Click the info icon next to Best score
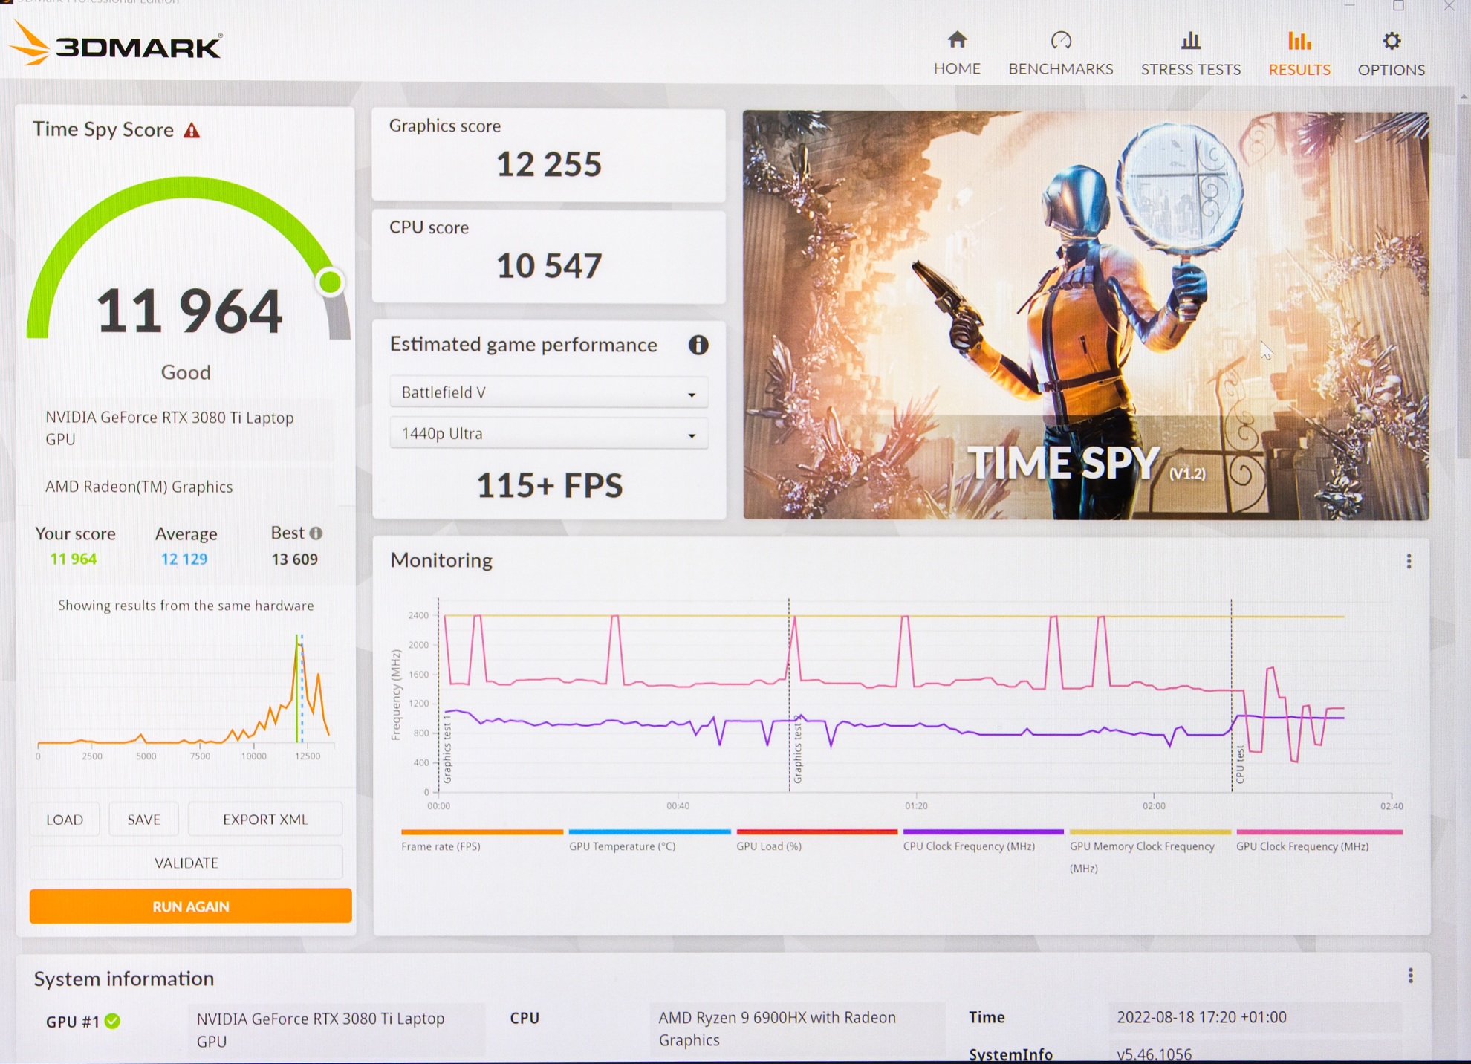The width and height of the screenshot is (1471, 1064). tap(316, 533)
